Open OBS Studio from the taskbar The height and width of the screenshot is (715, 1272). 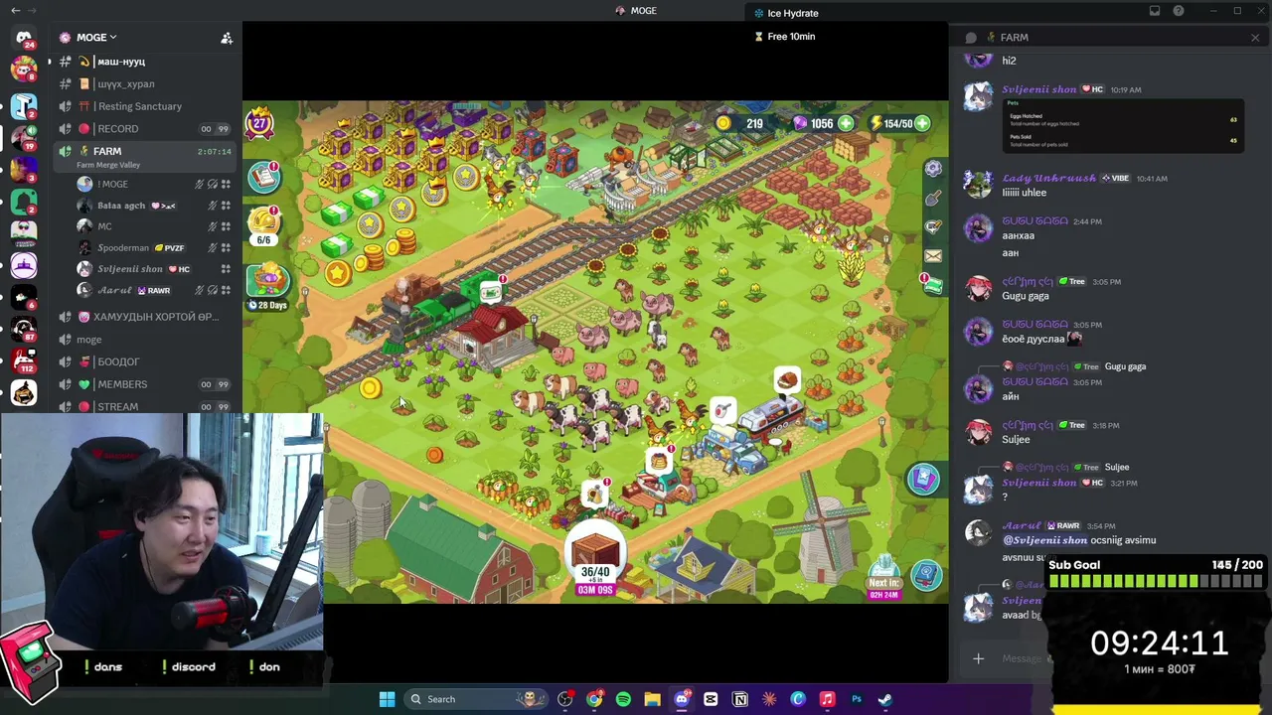pyautogui.click(x=565, y=699)
